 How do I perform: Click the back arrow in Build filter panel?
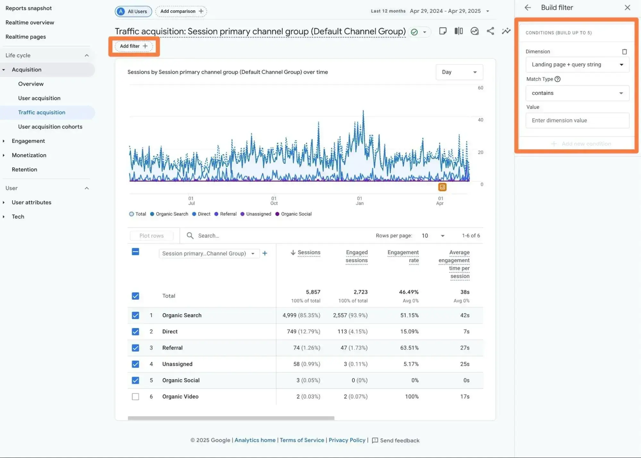[527, 7]
